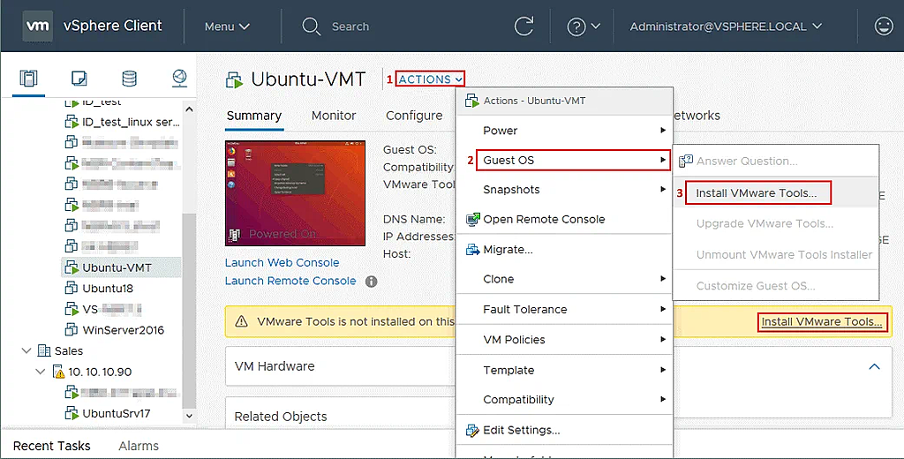Click the Launch Web Console link
The height and width of the screenshot is (459, 904).
click(x=282, y=262)
